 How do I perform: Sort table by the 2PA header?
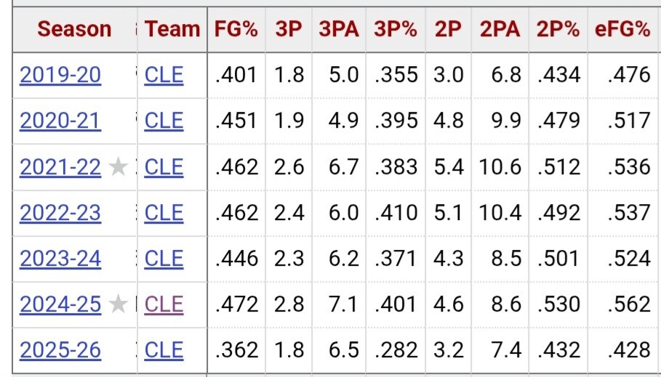point(500,30)
